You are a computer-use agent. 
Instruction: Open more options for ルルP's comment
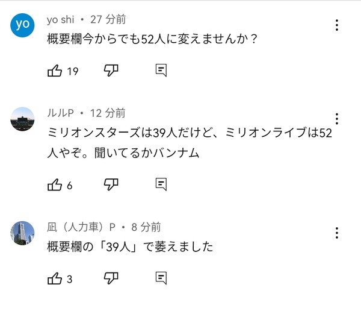pos(336,119)
